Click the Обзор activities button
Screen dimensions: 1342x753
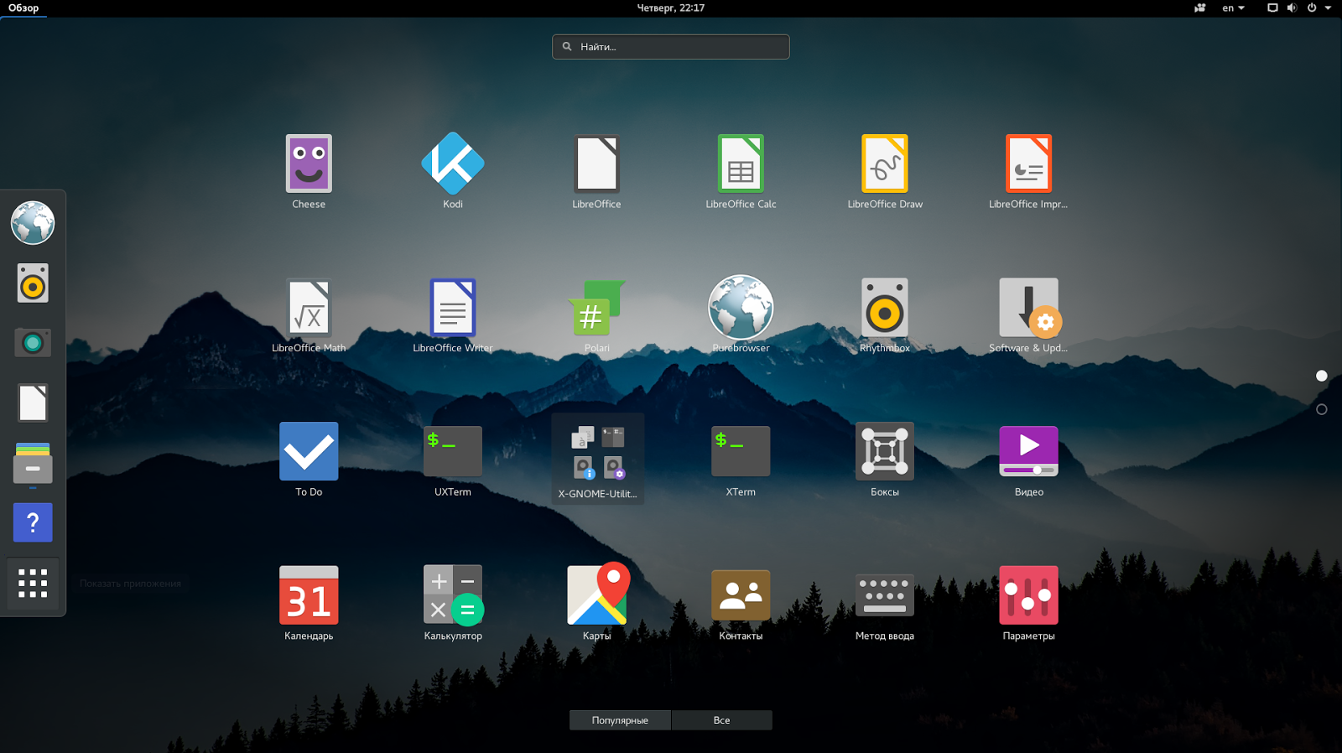point(23,8)
